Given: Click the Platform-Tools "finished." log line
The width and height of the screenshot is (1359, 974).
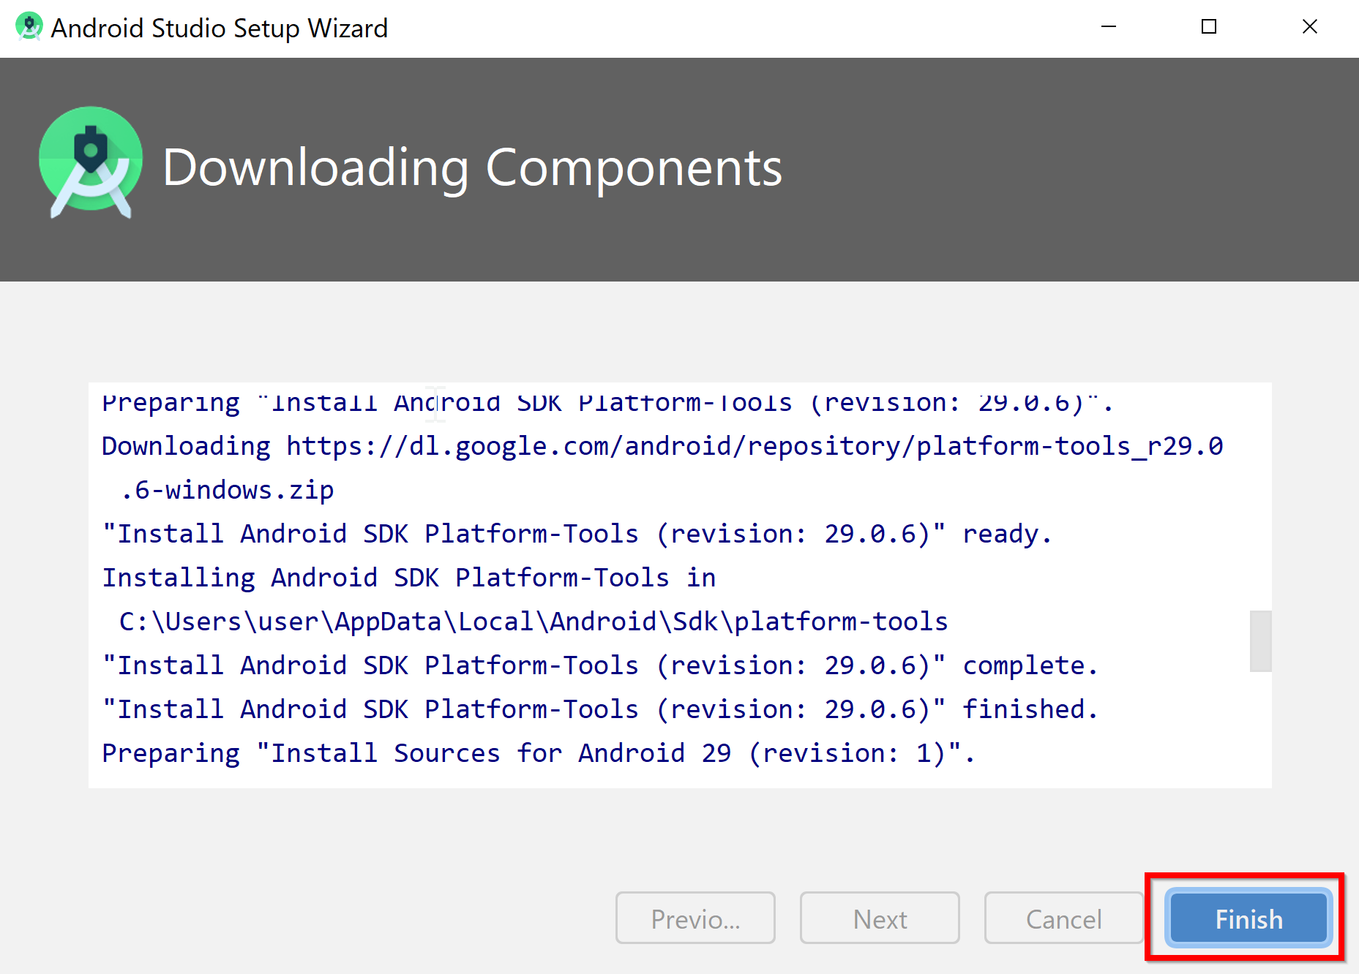Looking at the screenshot, I should click(600, 709).
